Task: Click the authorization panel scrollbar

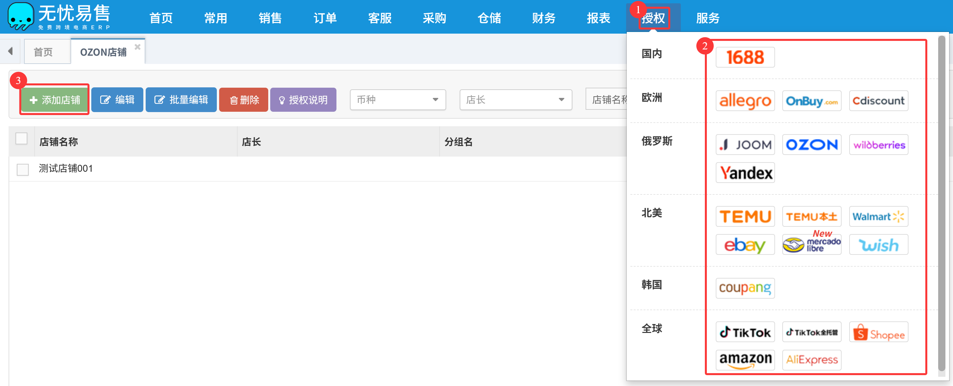Action: click(941, 203)
